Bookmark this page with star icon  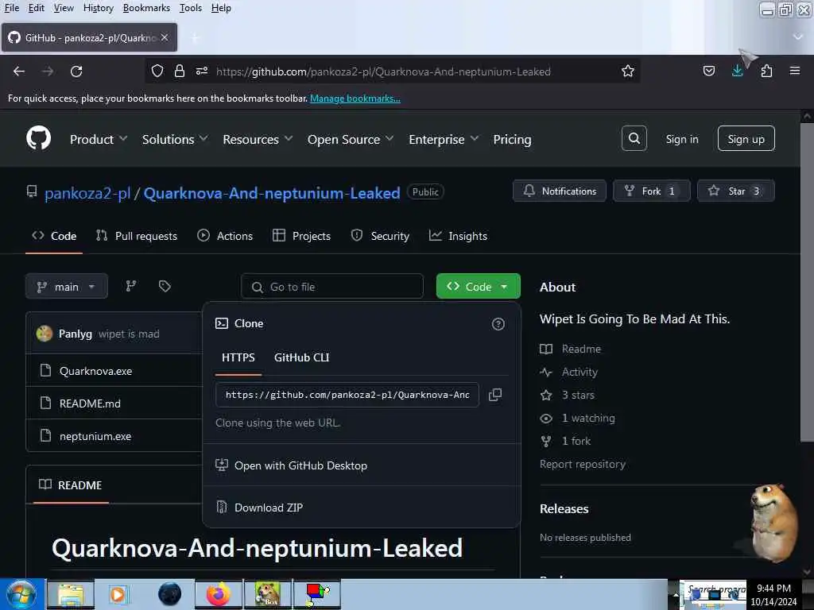pyautogui.click(x=628, y=71)
